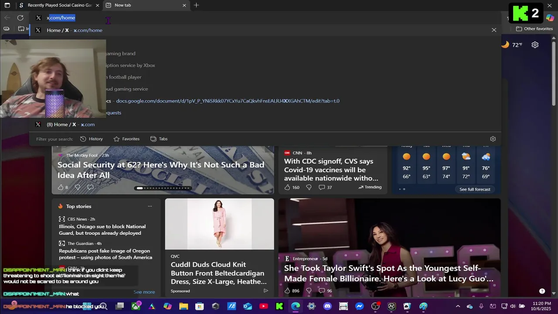Open Illinois, Chicago sue National Guard story
The width and height of the screenshot is (558, 314).
click(102, 230)
